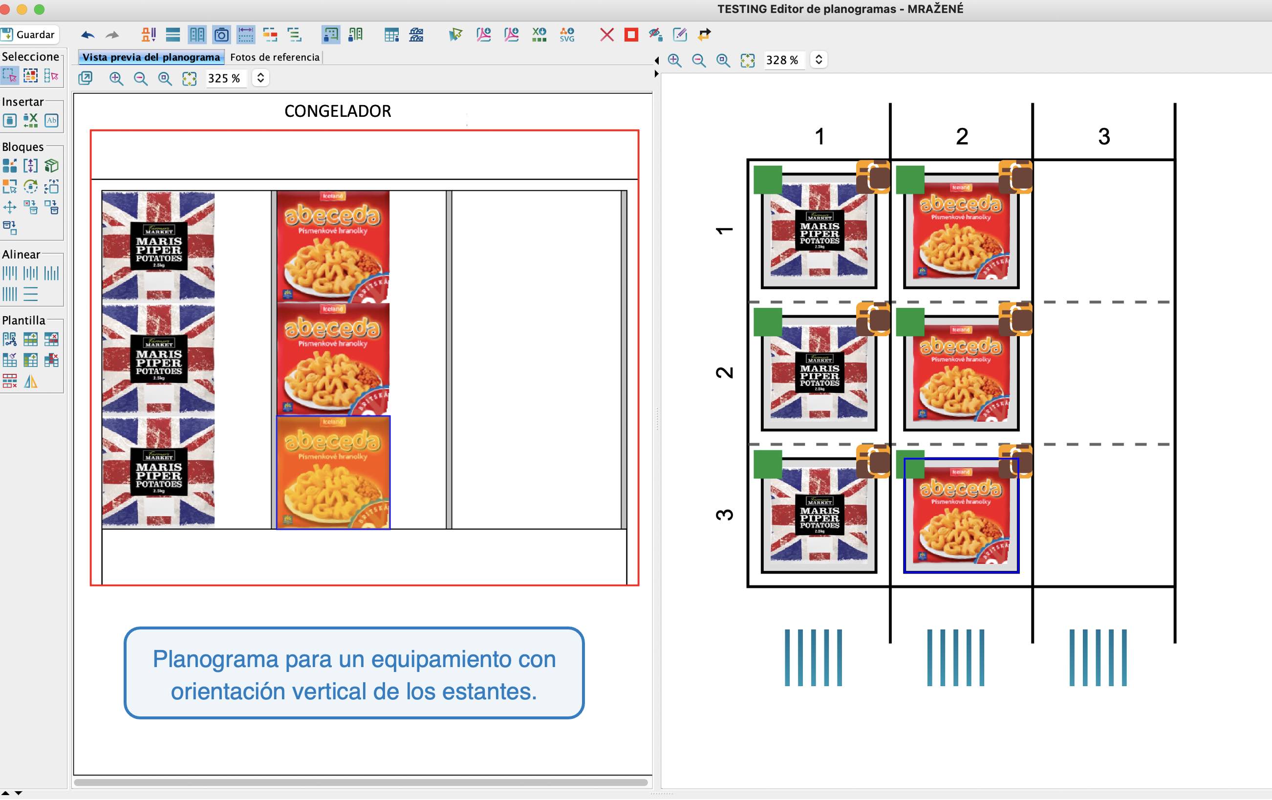This screenshot has height=800, width=1272.
Task: Click the paintbrush table icon in Plantilla
Action: click(9, 360)
